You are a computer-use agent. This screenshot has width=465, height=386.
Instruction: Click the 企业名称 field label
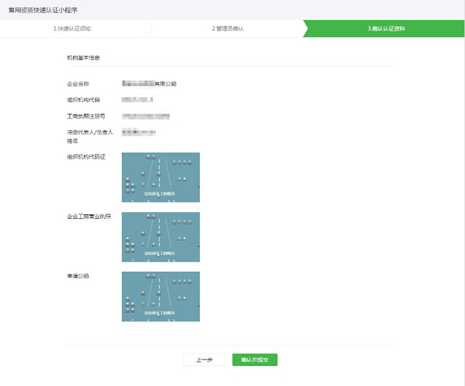[x=78, y=84]
